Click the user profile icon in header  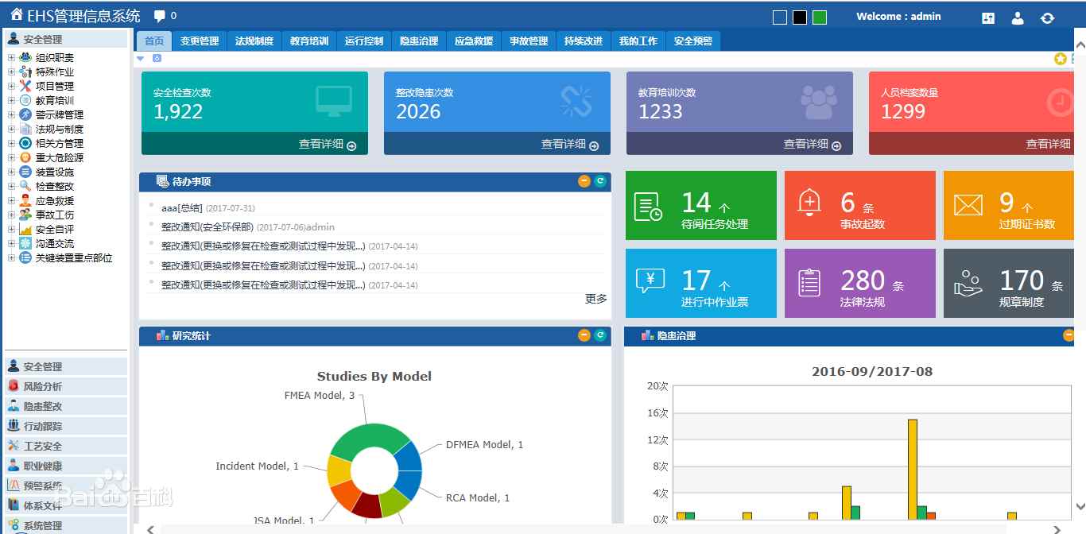(1018, 18)
